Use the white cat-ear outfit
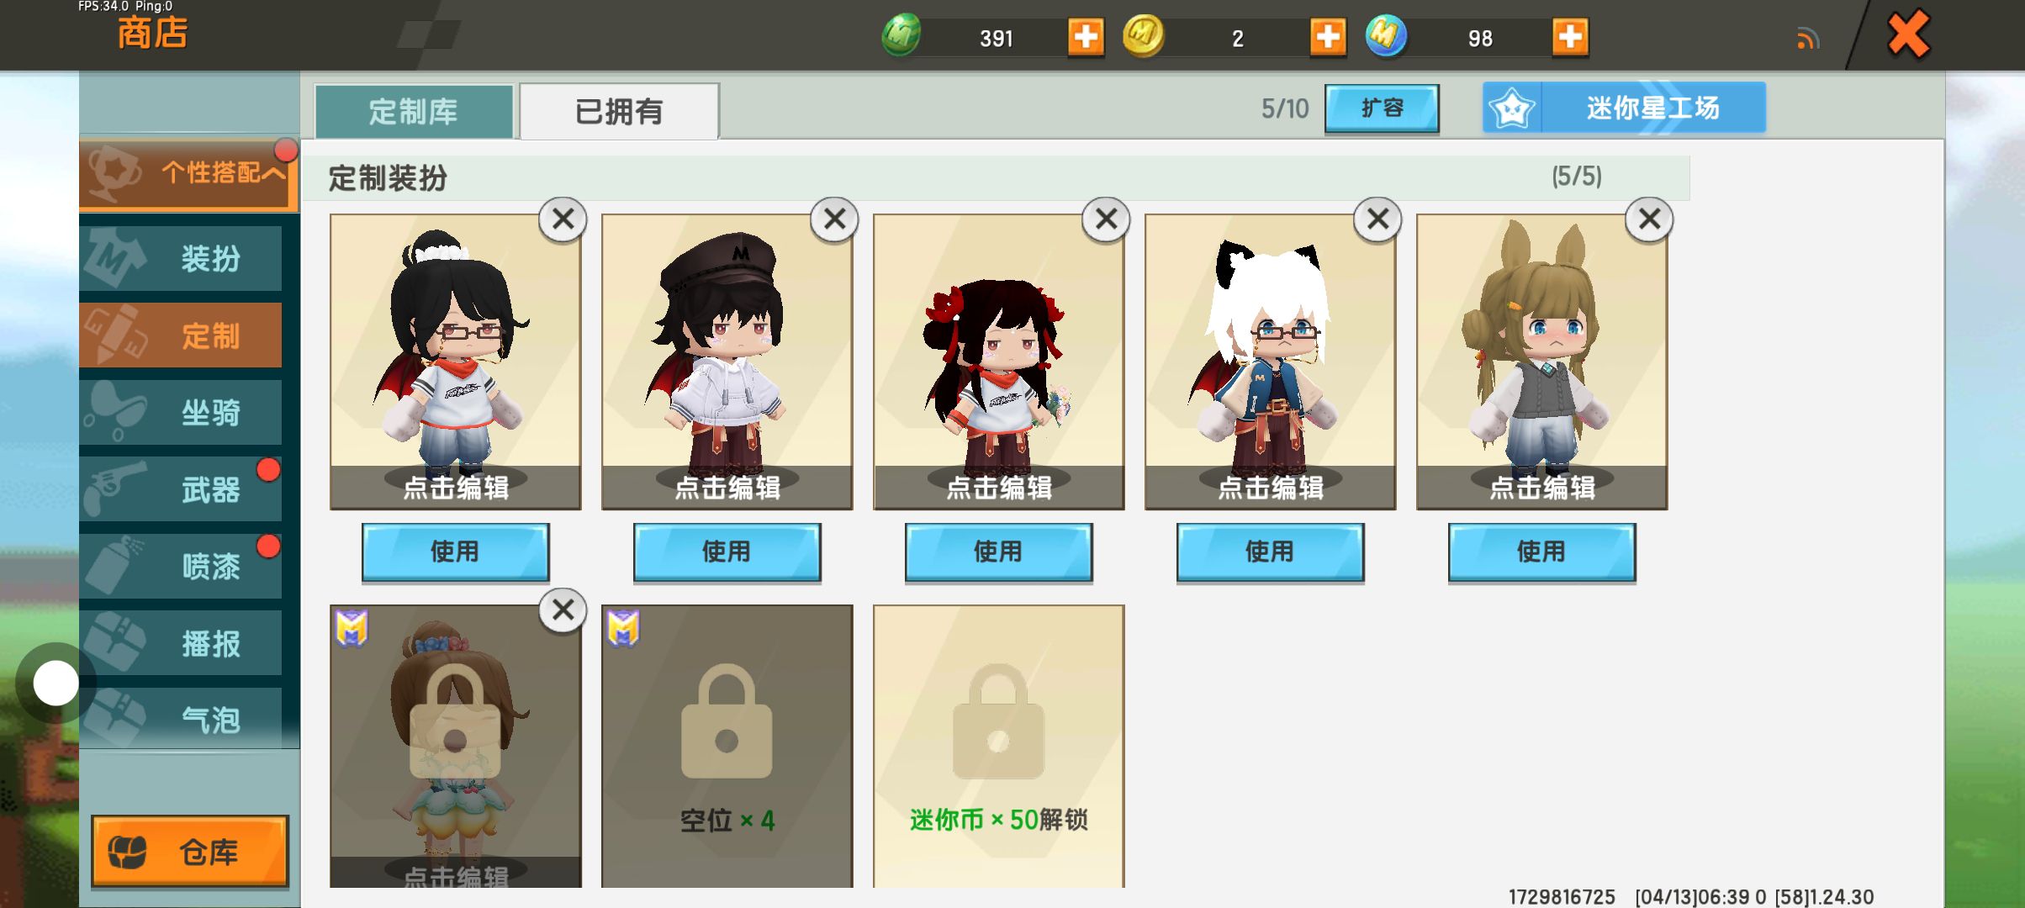Screen dimensions: 2025x908 (1270, 552)
